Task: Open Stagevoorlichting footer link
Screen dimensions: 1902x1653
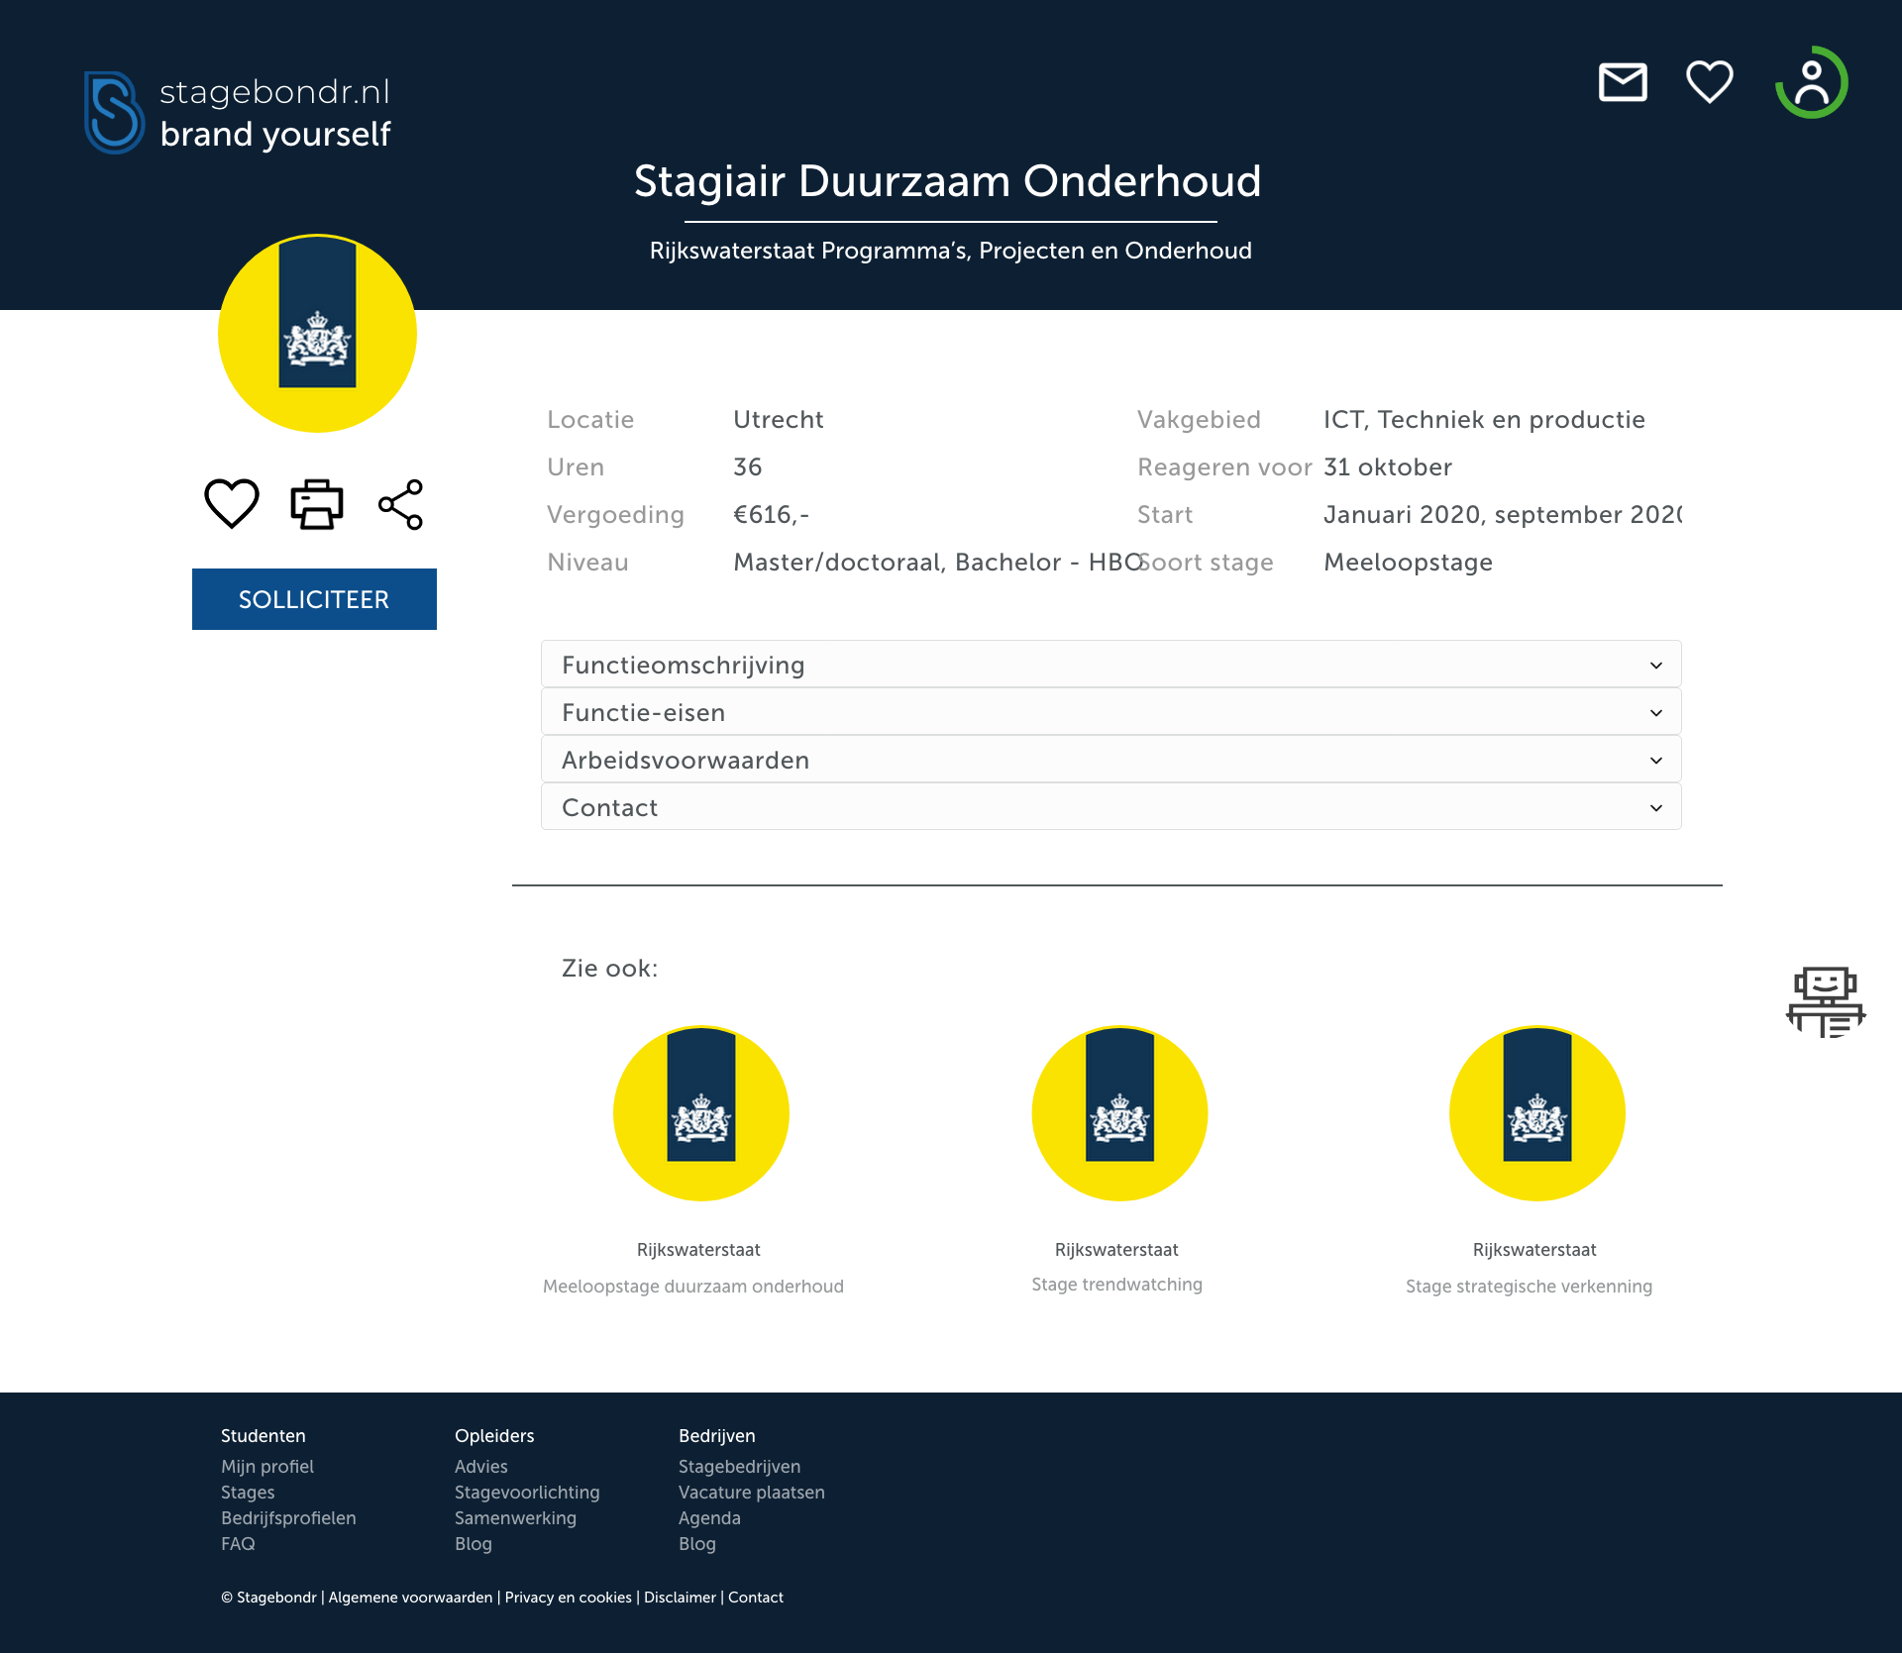Action: click(527, 1492)
